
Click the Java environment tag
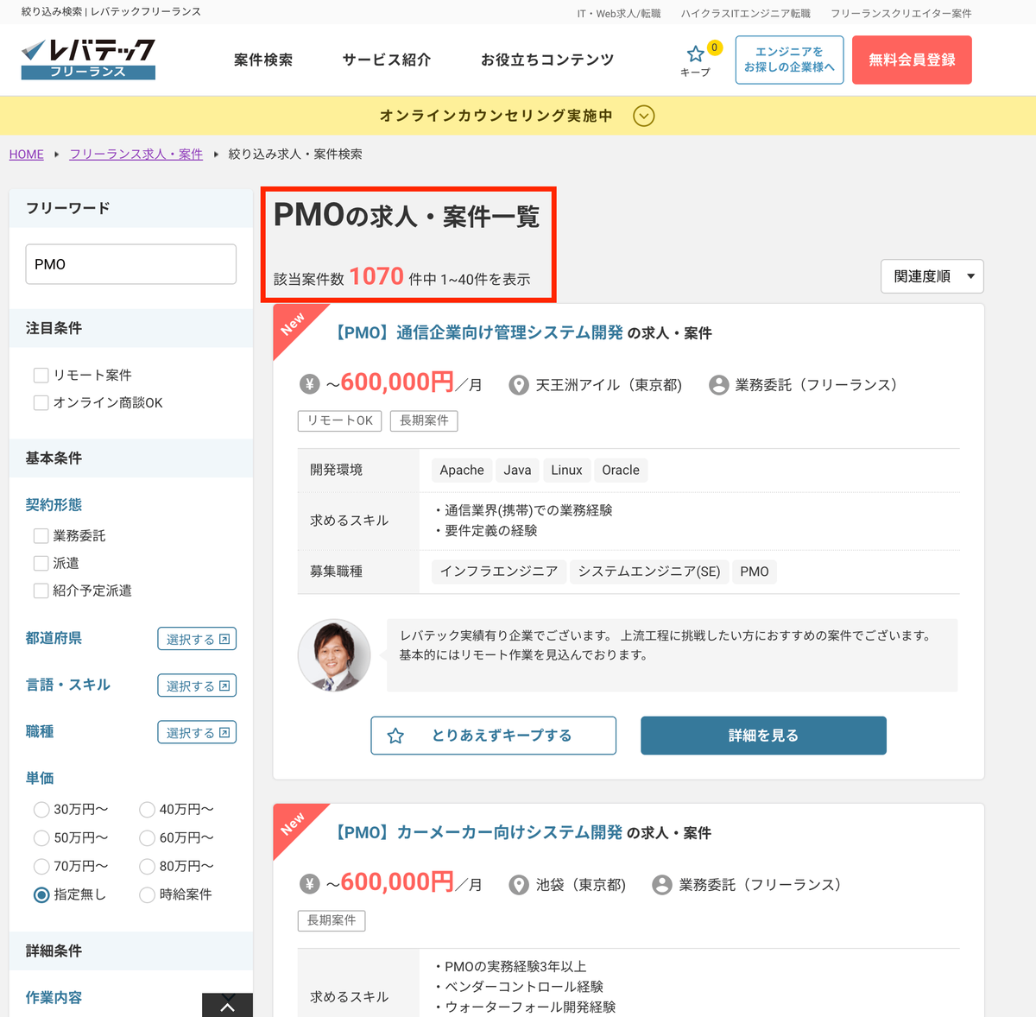[517, 470]
